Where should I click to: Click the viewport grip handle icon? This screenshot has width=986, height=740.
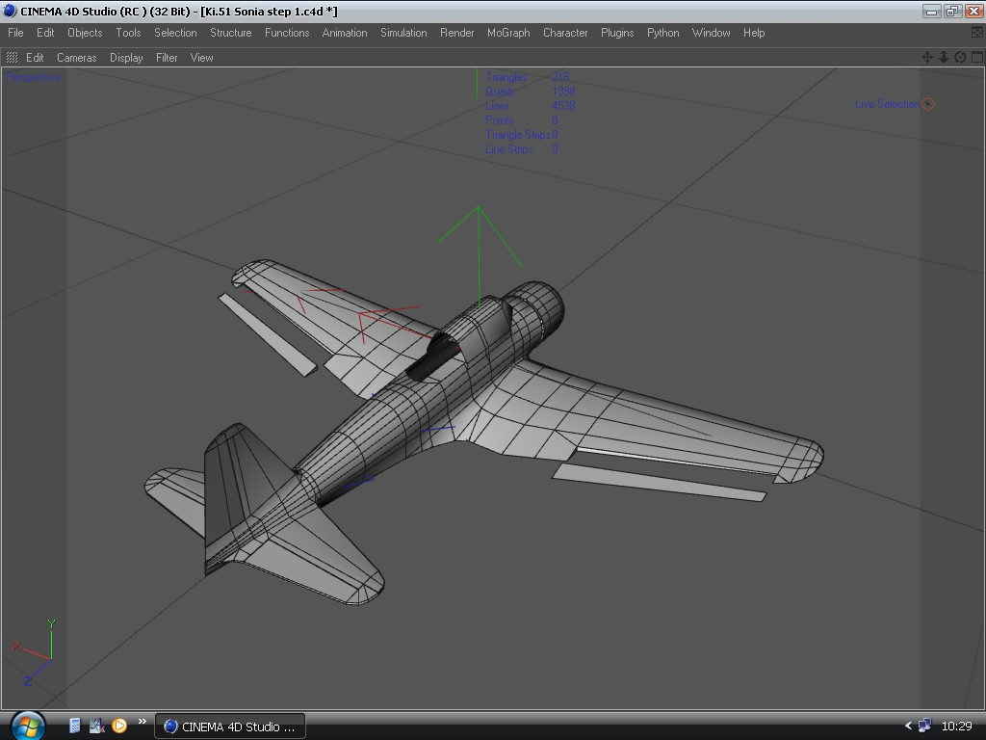click(12, 57)
